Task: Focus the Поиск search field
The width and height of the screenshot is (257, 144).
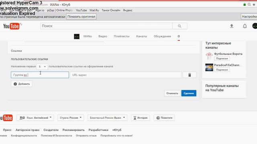Action: (106, 26)
